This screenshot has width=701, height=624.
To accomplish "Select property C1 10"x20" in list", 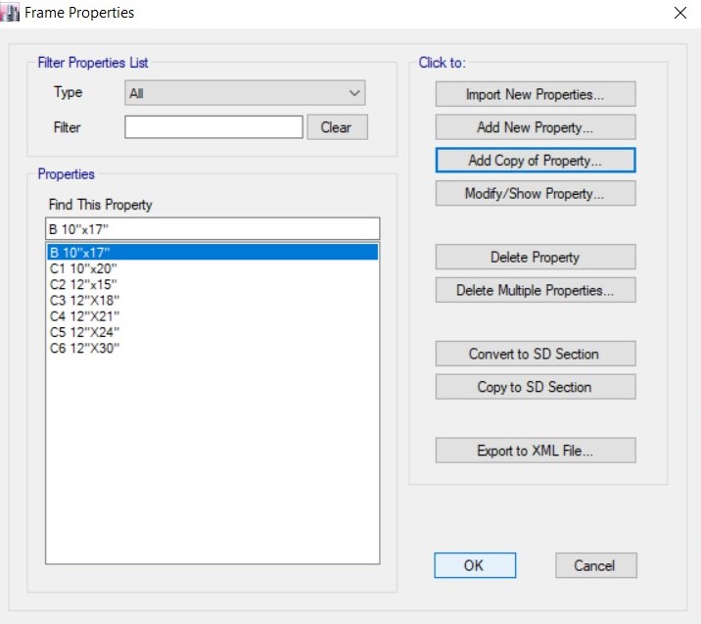I will coord(83,267).
